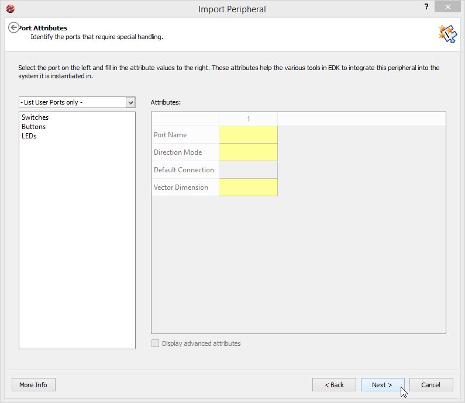
Task: Select the Switches port
Action: tap(35, 117)
